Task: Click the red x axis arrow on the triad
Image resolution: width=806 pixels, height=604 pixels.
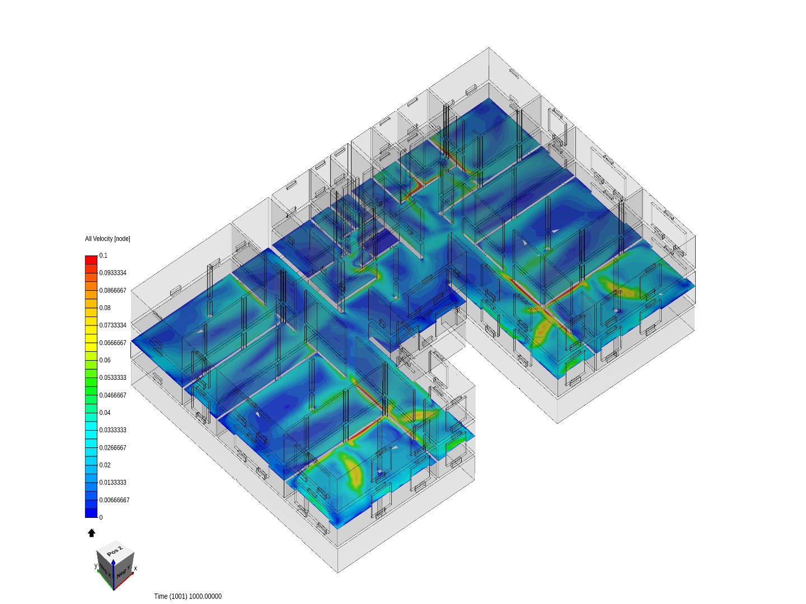Action: pyautogui.click(x=133, y=573)
